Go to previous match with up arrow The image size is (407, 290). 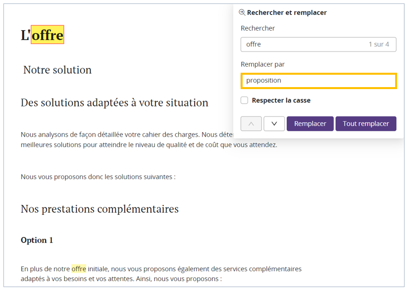click(251, 124)
